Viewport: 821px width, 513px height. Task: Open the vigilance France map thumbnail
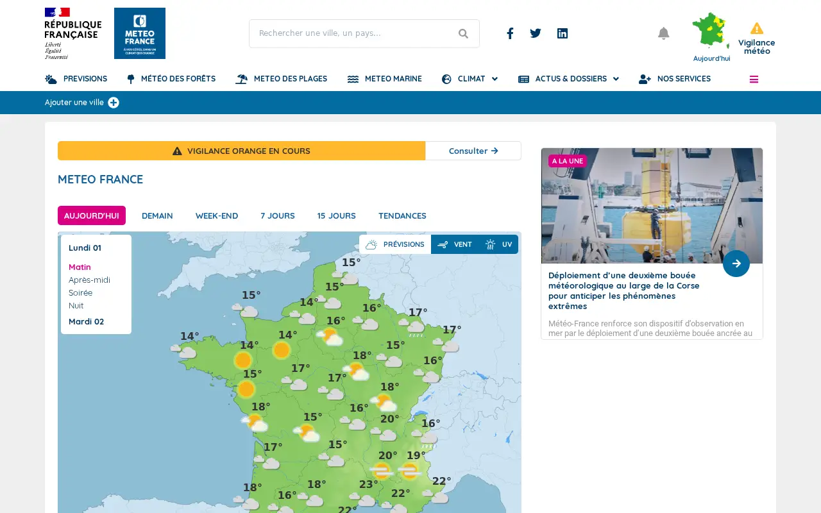point(711,32)
